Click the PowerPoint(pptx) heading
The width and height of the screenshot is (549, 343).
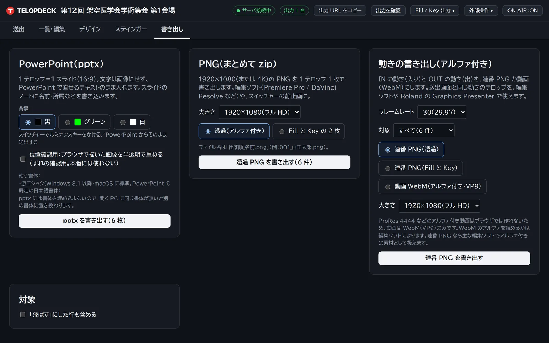click(61, 64)
